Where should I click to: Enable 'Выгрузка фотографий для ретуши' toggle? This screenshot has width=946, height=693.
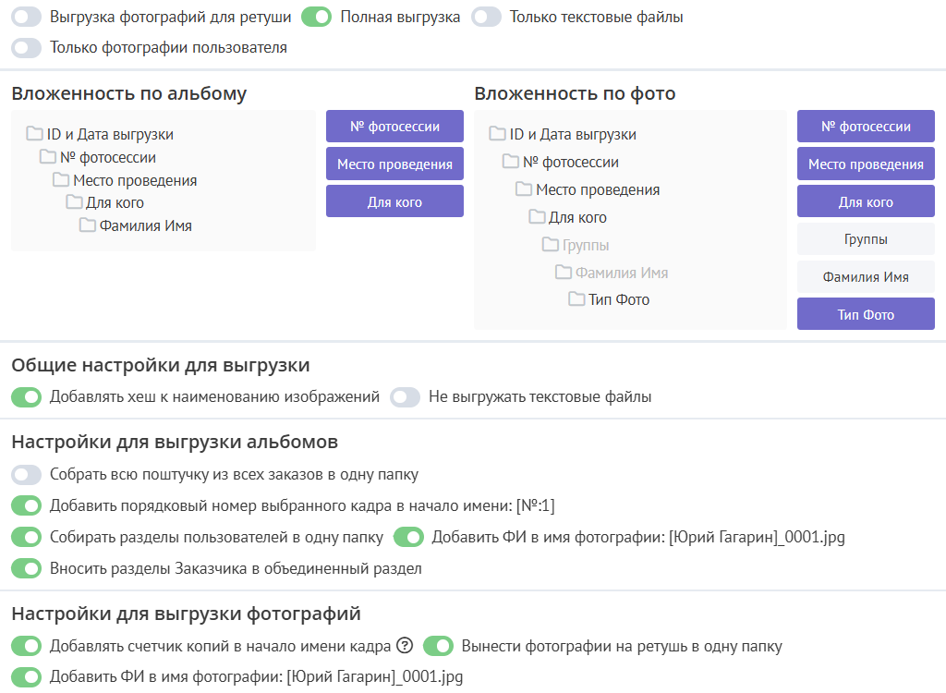27,17
